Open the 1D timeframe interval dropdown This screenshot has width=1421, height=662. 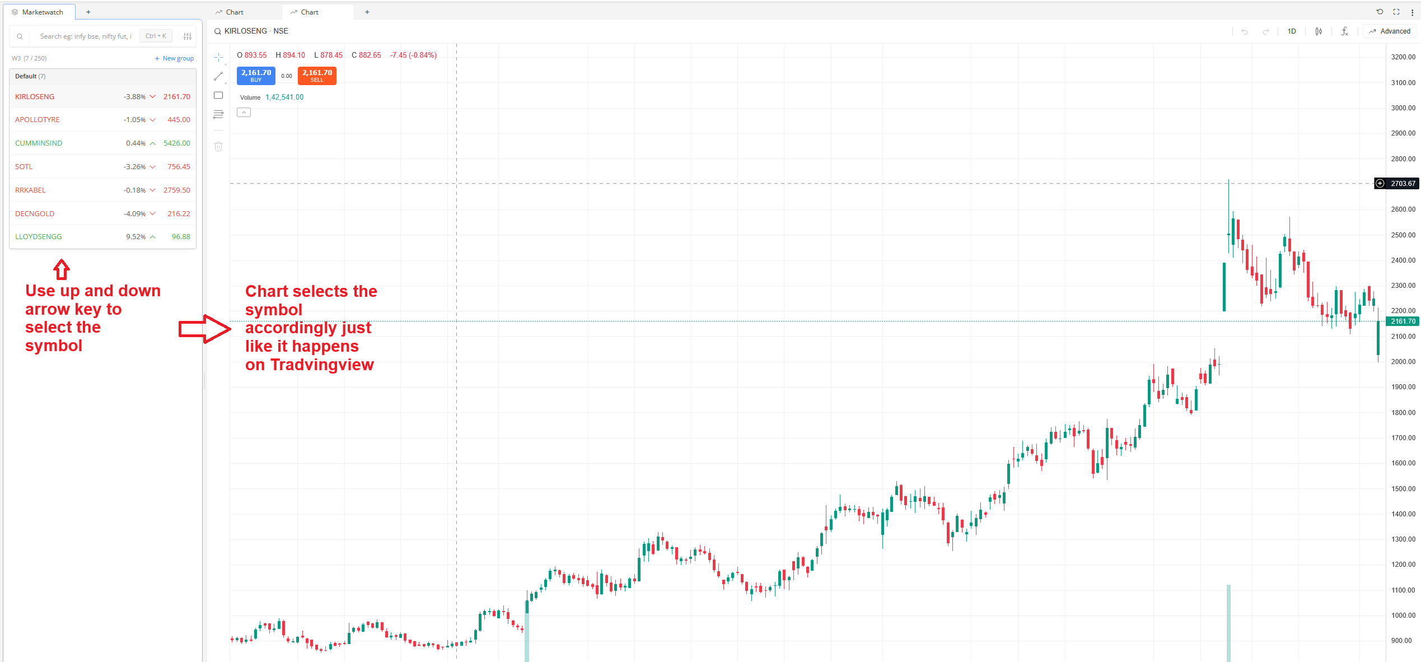click(1292, 31)
